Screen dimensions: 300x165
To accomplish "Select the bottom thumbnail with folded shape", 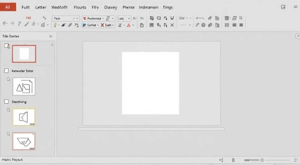I will 24,141.
